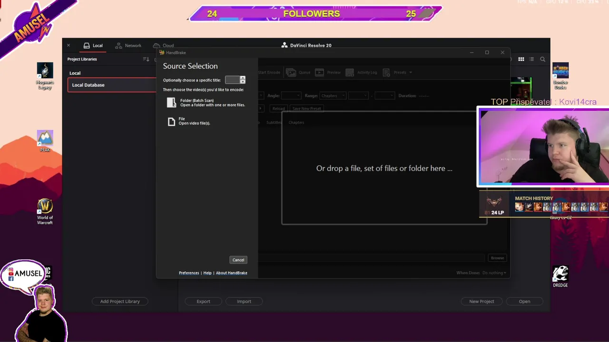Open Folder (Batch Scan) source option
Screen dimensions: 609x342
[x=206, y=103]
